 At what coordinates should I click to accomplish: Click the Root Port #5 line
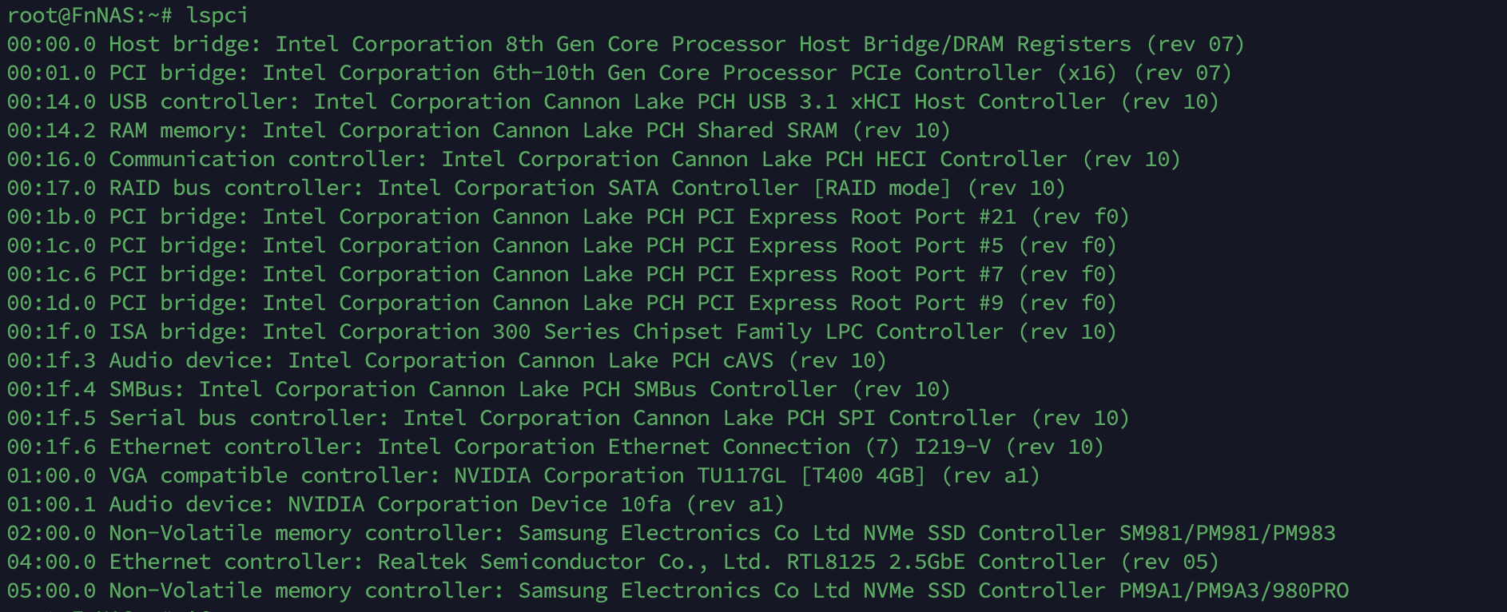coord(561,245)
